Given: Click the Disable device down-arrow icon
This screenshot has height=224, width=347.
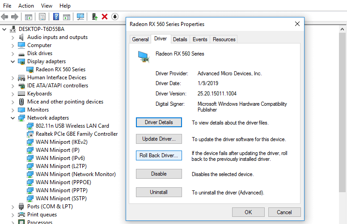Looking at the screenshot, I should click(115, 17).
